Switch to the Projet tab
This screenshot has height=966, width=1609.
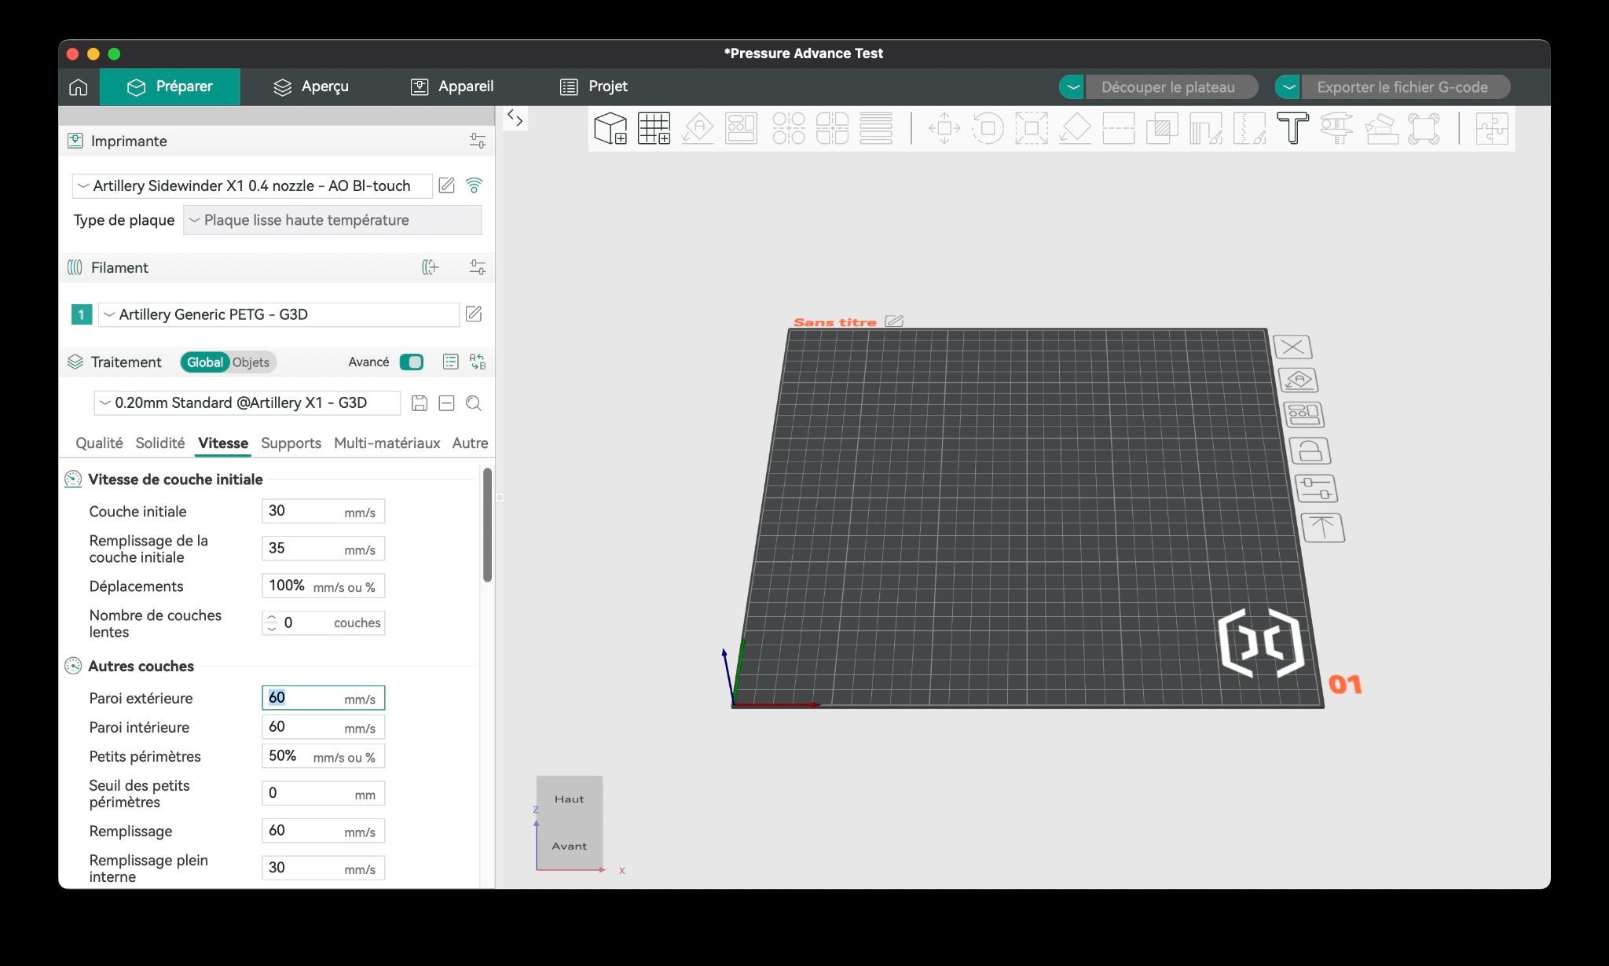594,86
